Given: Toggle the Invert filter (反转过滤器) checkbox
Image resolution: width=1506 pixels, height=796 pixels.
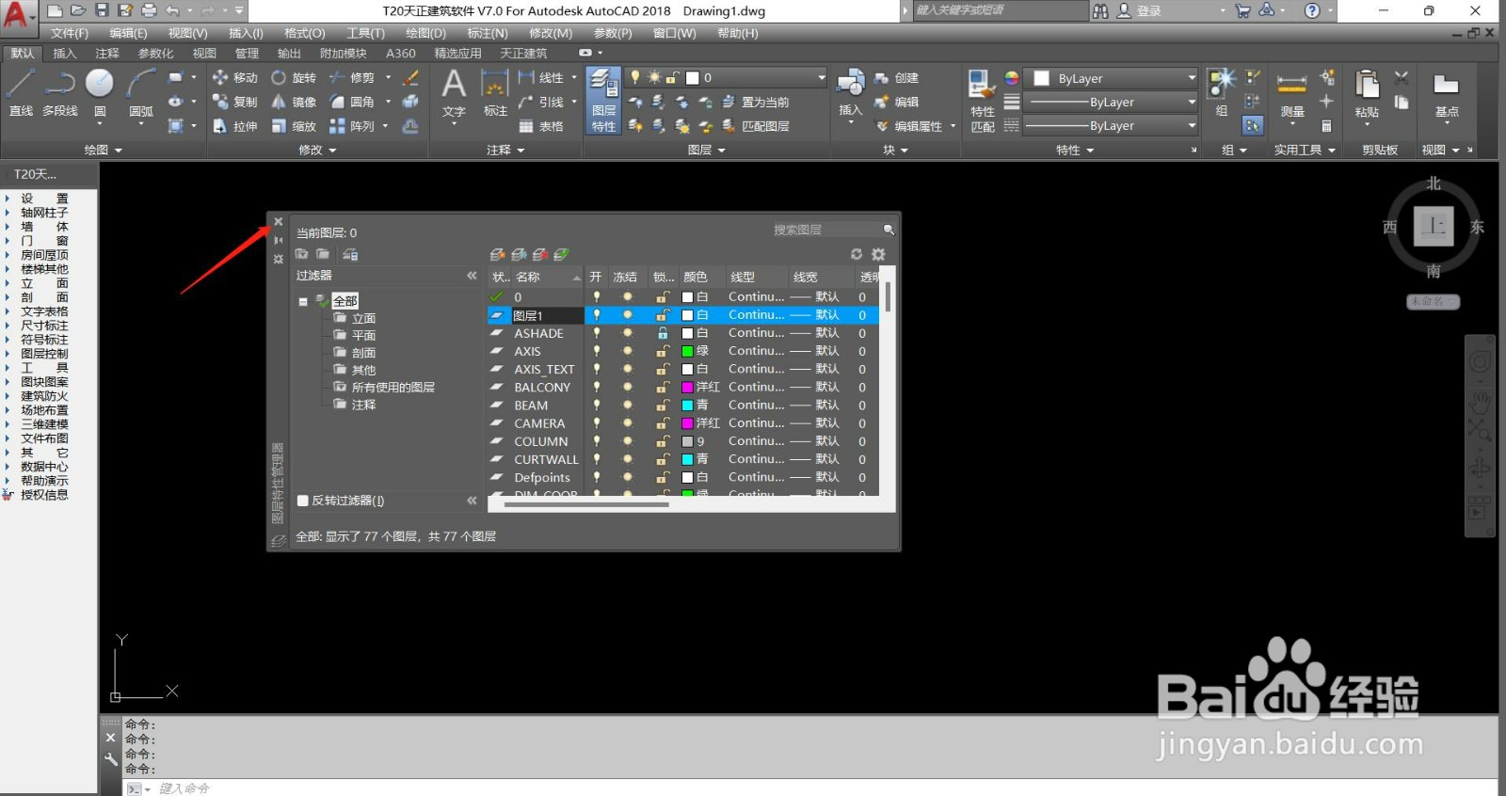Looking at the screenshot, I should pos(303,501).
